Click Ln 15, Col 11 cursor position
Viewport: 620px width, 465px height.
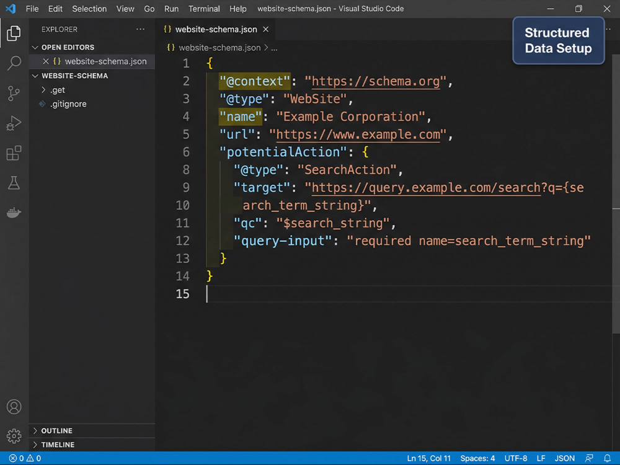tap(428, 458)
